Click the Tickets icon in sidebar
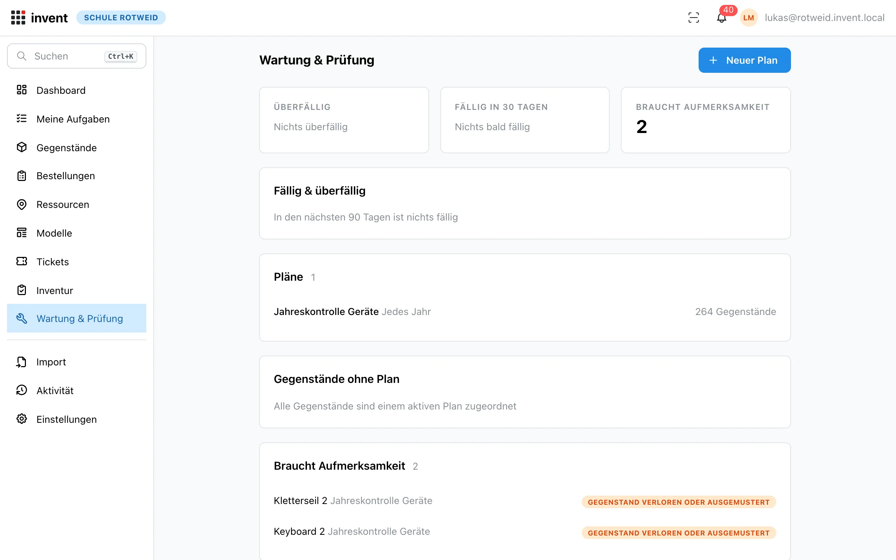This screenshot has height=560, width=896. 21,261
